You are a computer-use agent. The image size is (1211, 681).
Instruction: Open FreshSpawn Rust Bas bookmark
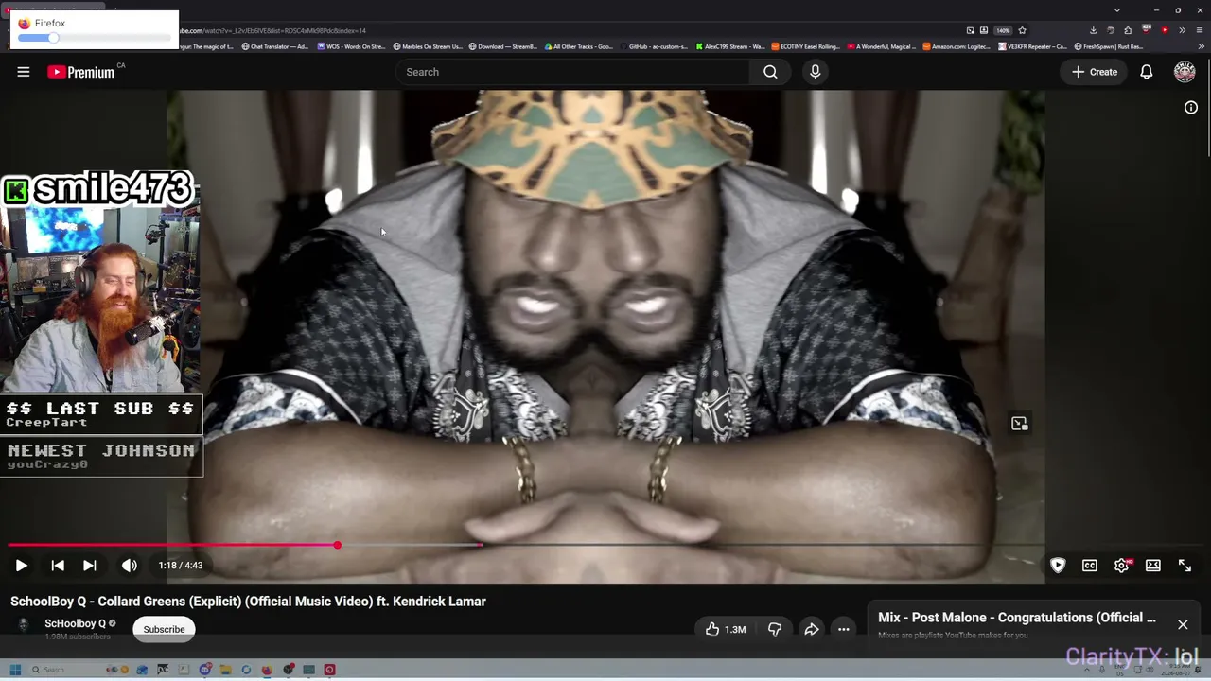(x=1109, y=46)
